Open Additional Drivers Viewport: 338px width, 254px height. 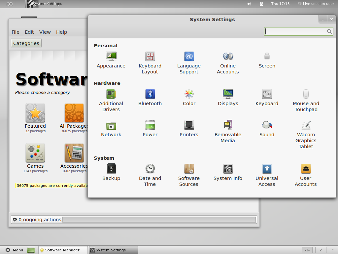111,101
